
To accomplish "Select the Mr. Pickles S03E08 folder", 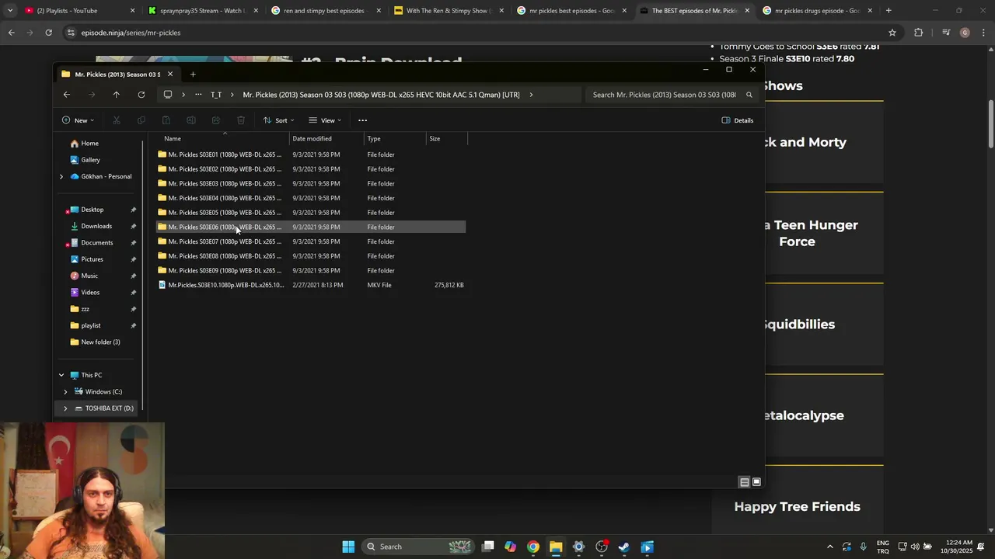I will [x=311, y=256].
